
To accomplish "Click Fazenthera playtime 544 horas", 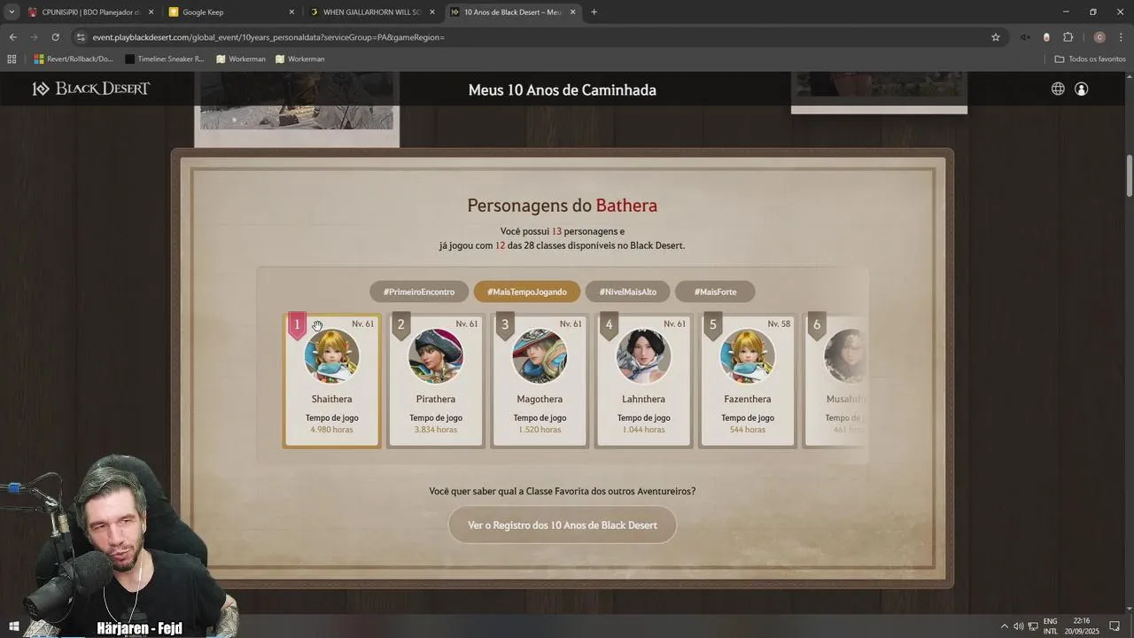I will click(748, 430).
